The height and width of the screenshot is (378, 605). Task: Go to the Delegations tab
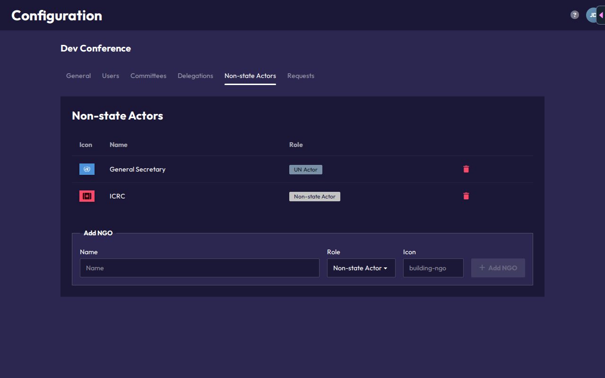pyautogui.click(x=195, y=76)
